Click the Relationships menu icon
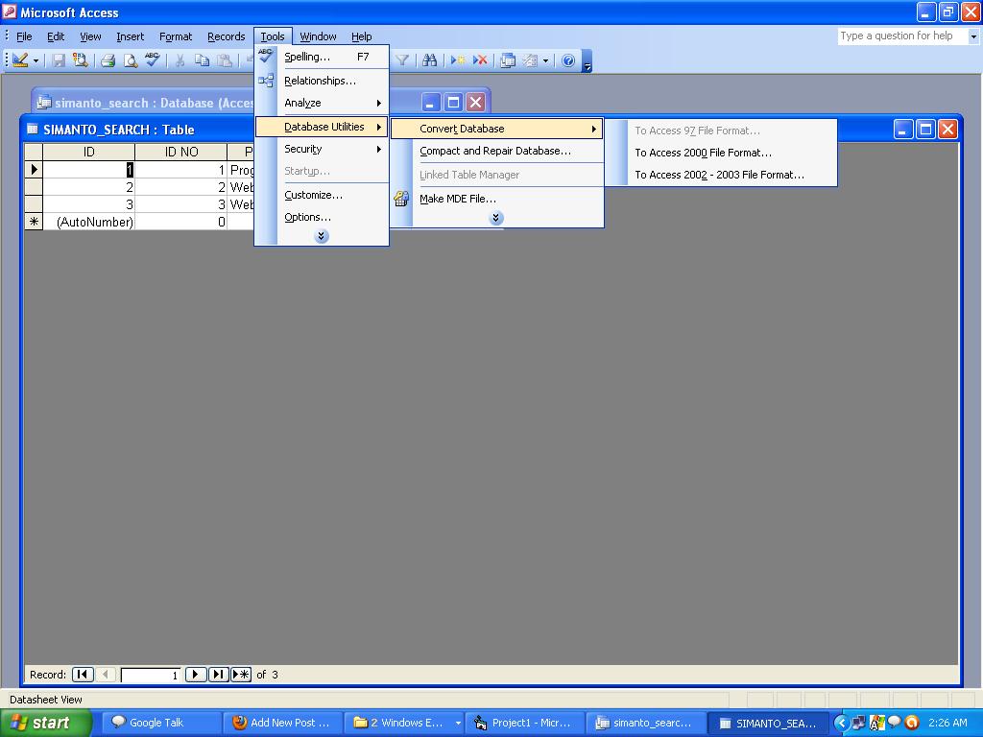 click(x=266, y=81)
